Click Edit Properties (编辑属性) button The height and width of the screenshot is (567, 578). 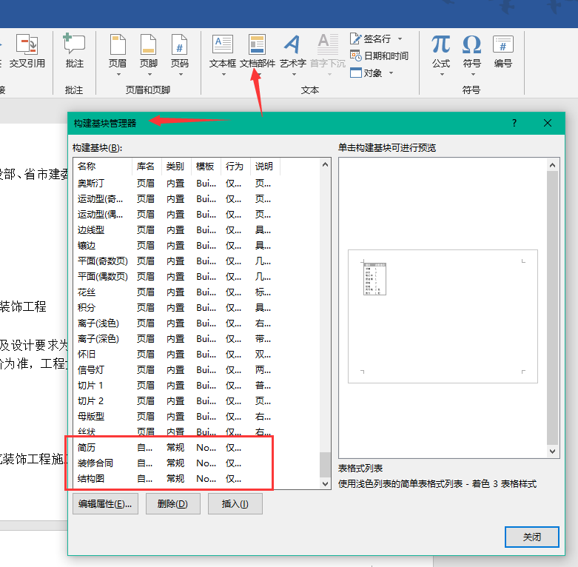105,503
